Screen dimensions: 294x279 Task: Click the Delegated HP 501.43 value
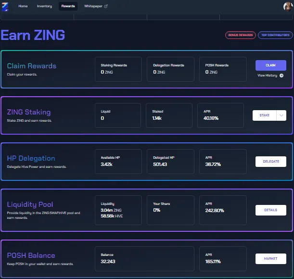[x=160, y=165]
